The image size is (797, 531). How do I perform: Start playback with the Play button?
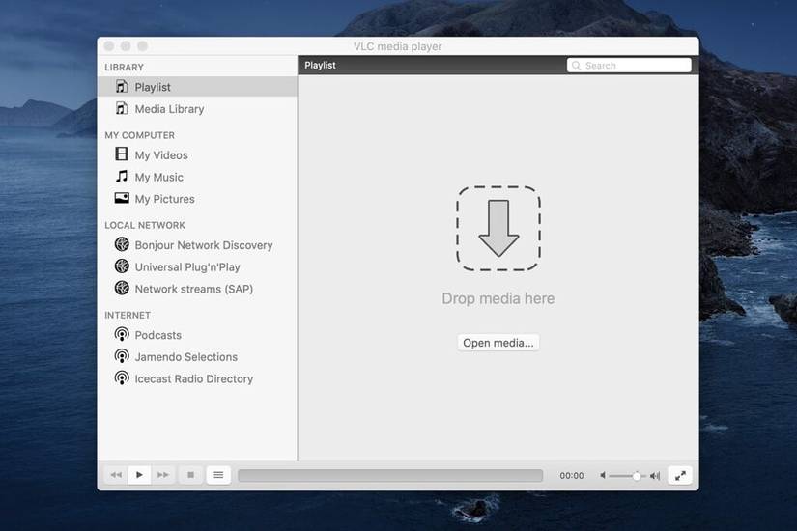(139, 475)
